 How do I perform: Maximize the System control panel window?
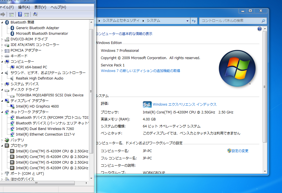pyautogui.click(x=250, y=11)
